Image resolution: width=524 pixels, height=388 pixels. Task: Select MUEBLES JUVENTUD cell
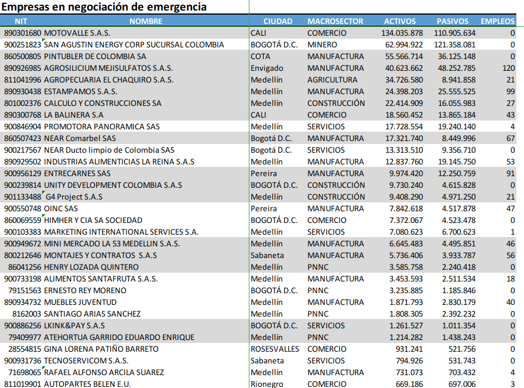pos(80,302)
